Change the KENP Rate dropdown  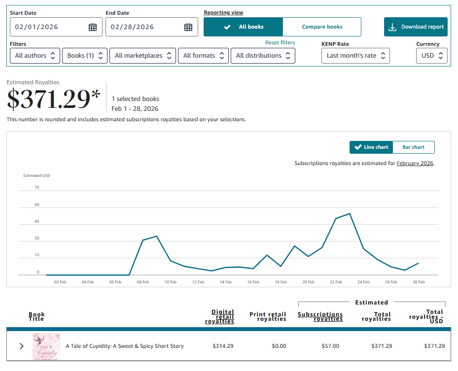click(x=355, y=56)
